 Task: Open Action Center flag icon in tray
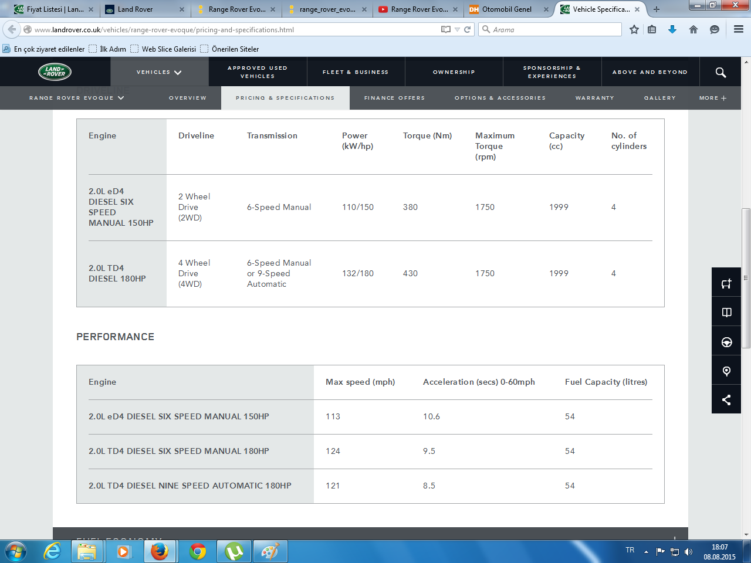(x=661, y=551)
